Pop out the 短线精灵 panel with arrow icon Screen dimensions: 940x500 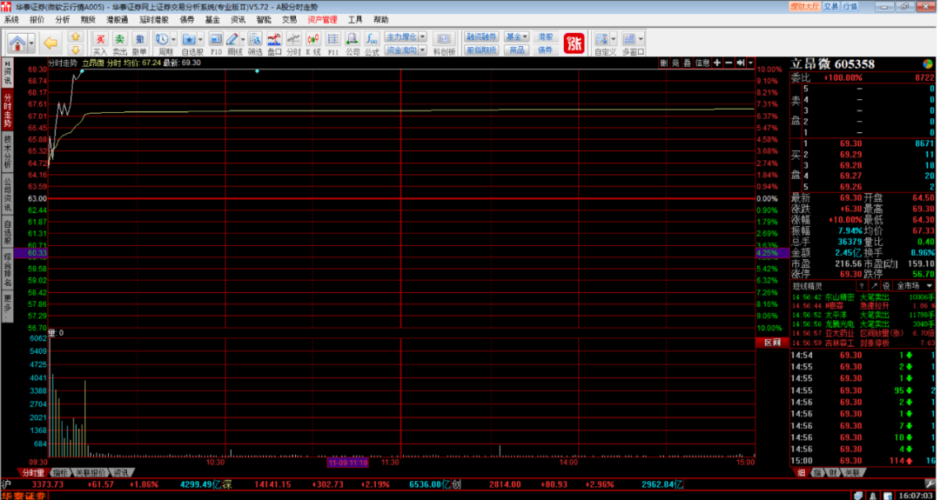(874, 286)
